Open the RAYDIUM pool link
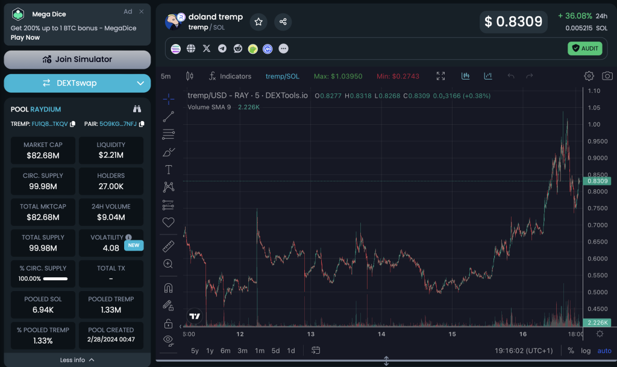Image resolution: width=617 pixels, height=367 pixels. [46, 109]
